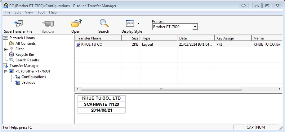
Task: Launch the Search magnifier tool
Action: pos(104,24)
